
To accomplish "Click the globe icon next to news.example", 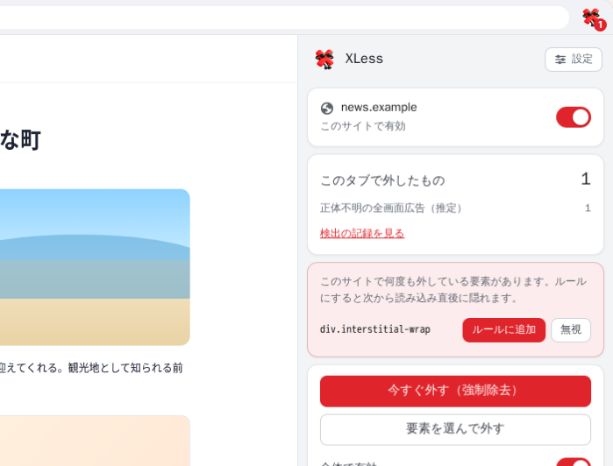I will pos(327,109).
